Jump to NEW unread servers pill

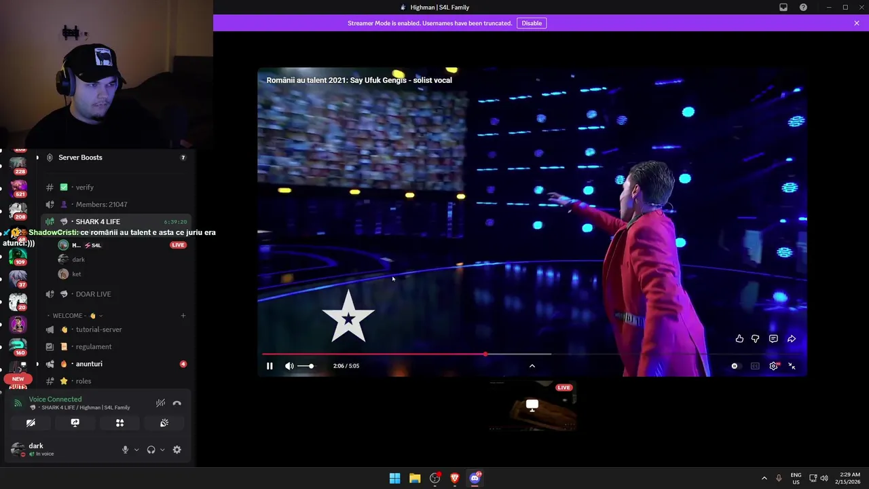click(18, 379)
